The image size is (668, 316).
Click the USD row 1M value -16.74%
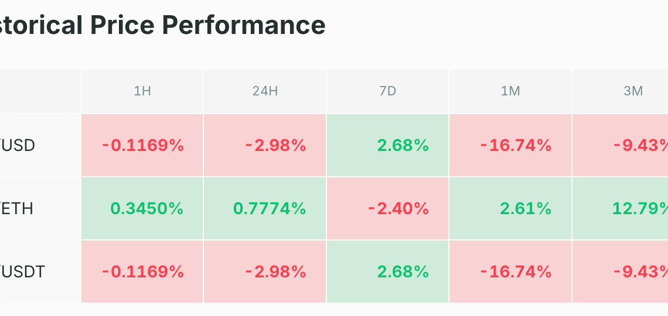tap(516, 146)
